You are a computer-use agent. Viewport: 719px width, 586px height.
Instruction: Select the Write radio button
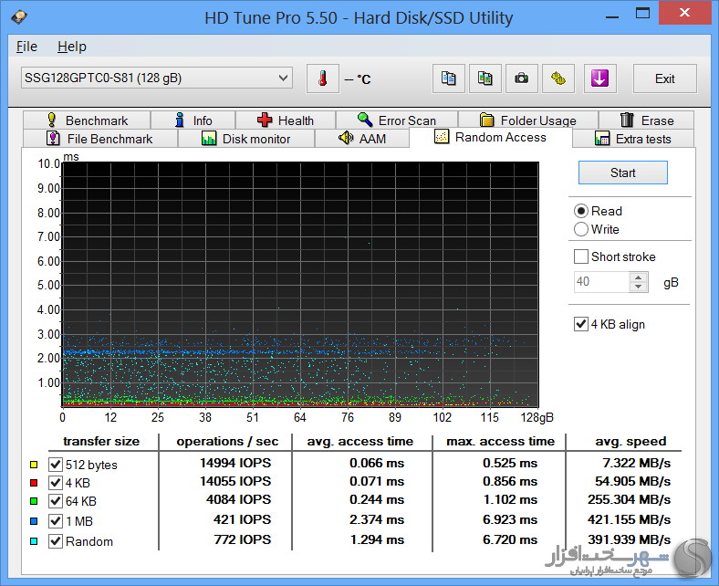[x=581, y=229]
